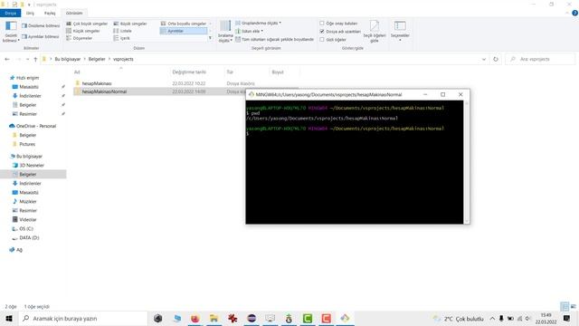Uncheck Dosya adı uzantıları checkbox
The height and width of the screenshot is (326, 579).
click(322, 32)
